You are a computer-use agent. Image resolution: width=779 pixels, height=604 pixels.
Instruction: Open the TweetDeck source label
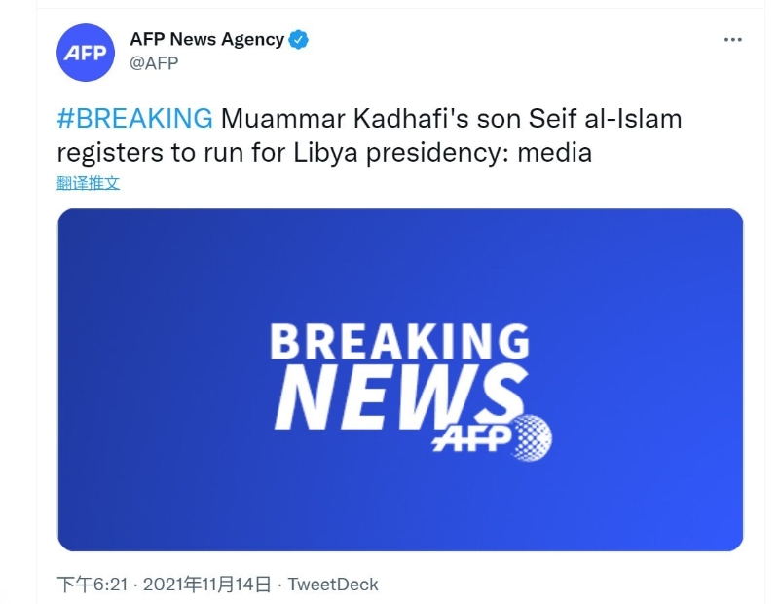334,585
